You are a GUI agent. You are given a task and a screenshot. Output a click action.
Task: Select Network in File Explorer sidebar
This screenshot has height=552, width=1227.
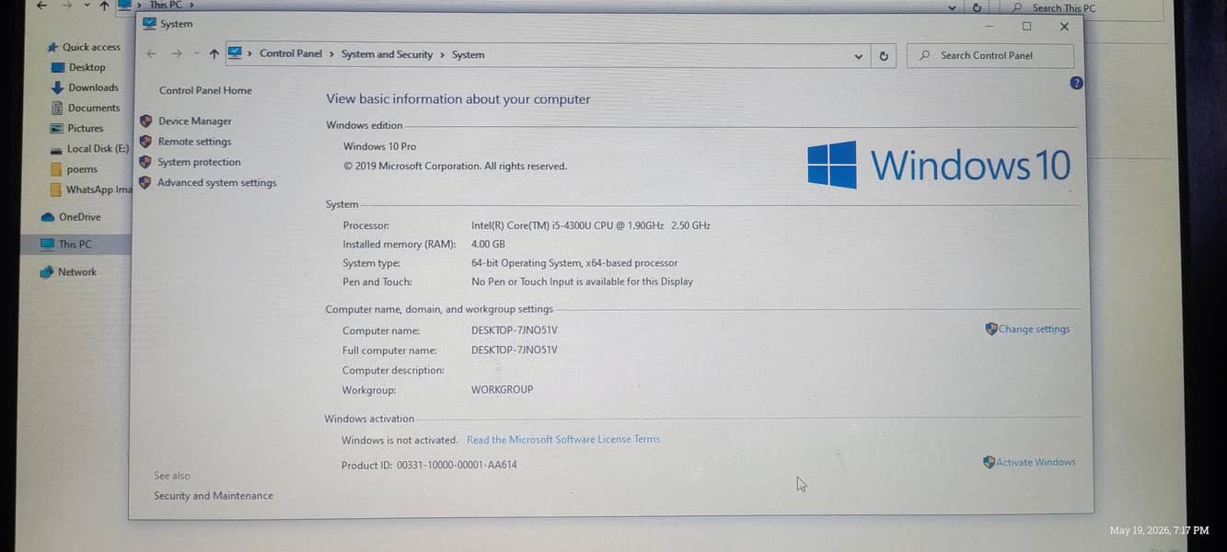[77, 272]
